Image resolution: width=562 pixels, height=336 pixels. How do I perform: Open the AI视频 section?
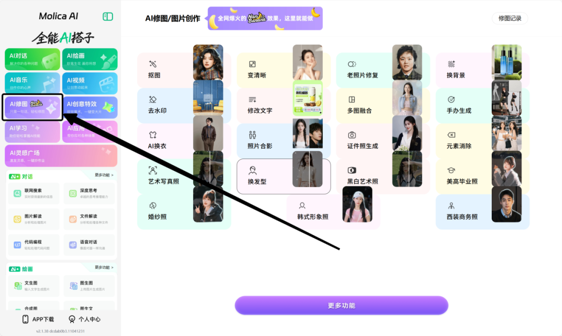(90, 84)
